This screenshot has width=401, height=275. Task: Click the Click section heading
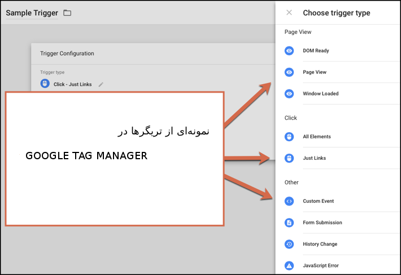[x=291, y=118]
